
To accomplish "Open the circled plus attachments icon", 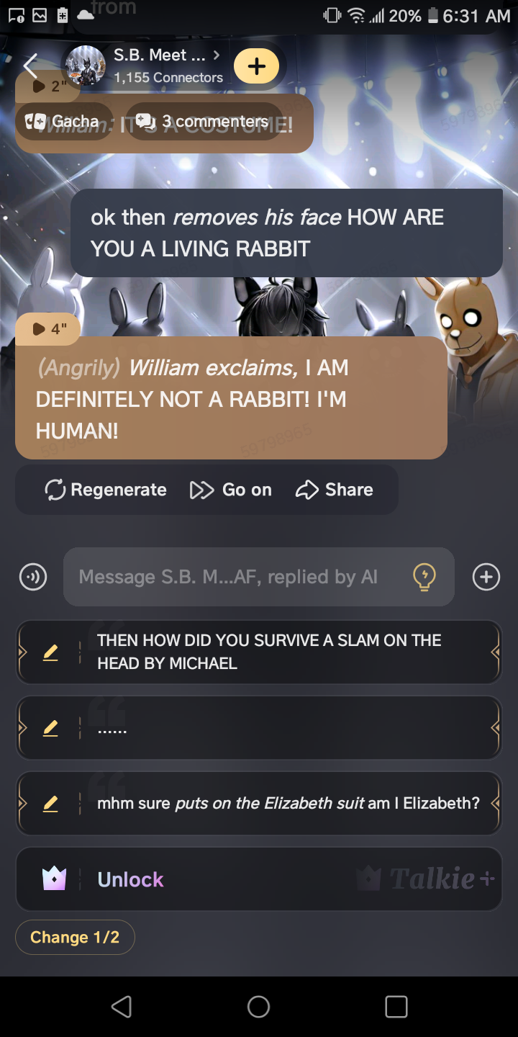I will [x=486, y=577].
